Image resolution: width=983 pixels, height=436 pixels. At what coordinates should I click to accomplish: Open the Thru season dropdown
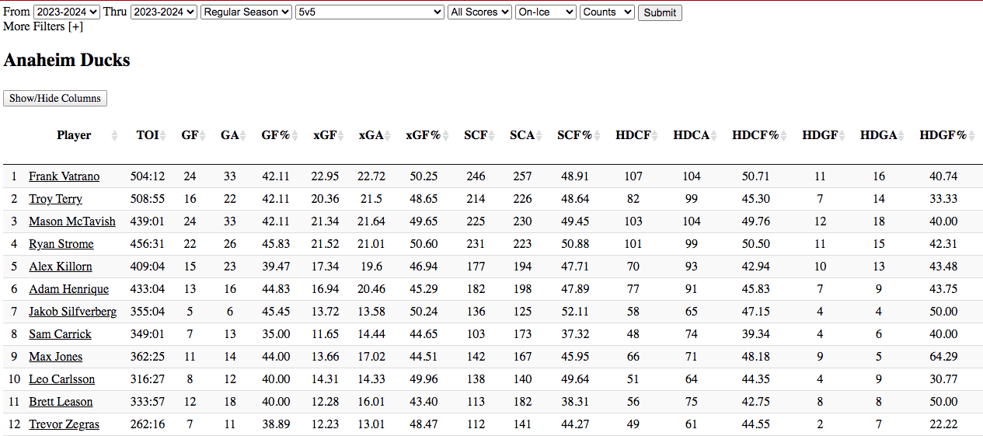pos(164,12)
